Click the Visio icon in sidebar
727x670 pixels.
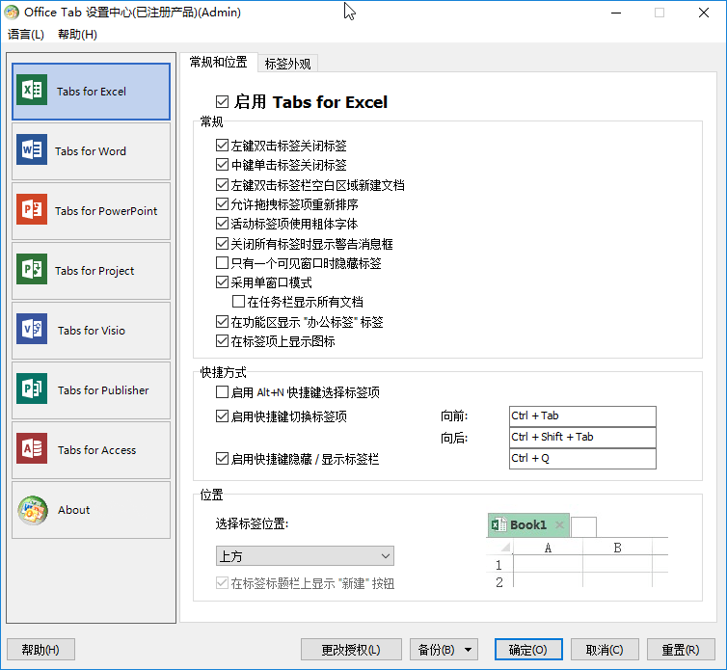click(x=32, y=329)
